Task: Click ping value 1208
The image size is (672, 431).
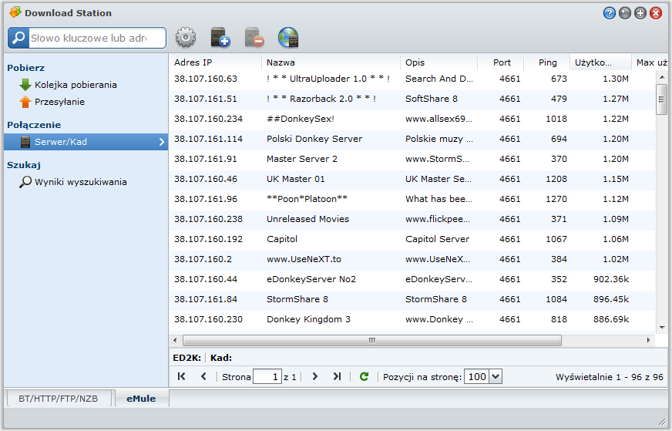Action: [556, 179]
